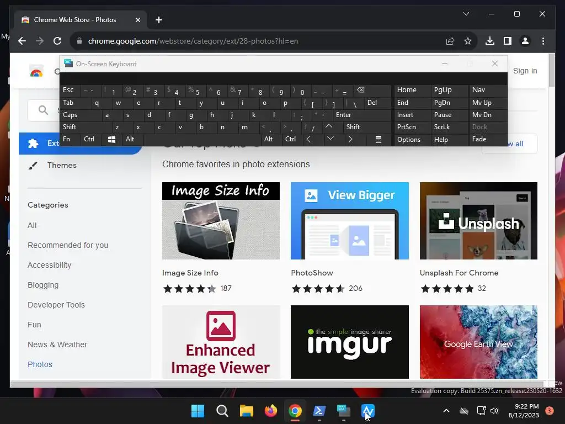565x424 pixels.
Task: Open File Explorer from taskbar
Action: pyautogui.click(x=247, y=411)
